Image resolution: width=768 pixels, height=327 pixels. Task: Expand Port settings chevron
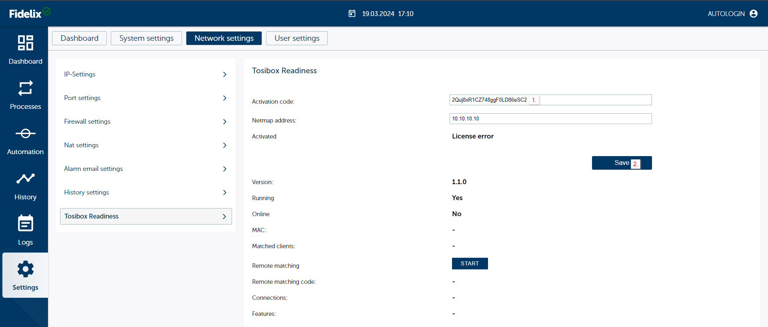click(225, 98)
